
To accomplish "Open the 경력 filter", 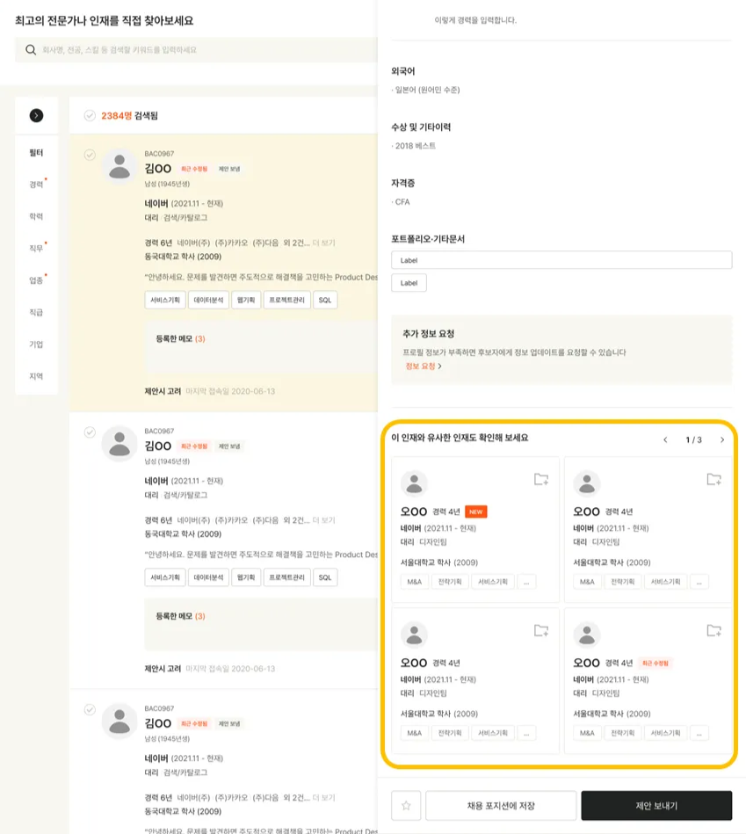I will pos(36,185).
